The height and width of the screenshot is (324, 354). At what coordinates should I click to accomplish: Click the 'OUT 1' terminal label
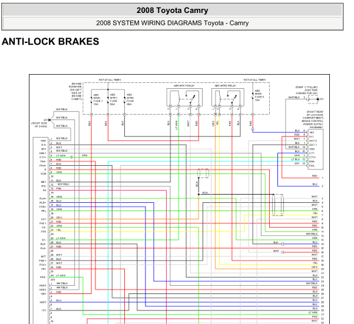(313, 145)
